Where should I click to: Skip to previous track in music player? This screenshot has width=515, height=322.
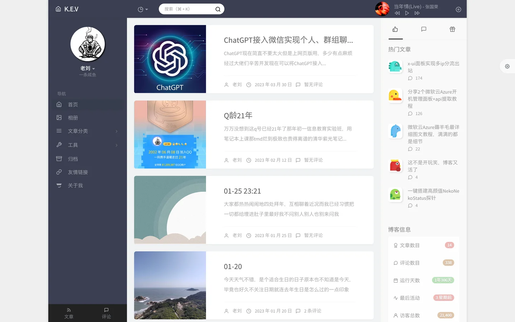coord(397,13)
